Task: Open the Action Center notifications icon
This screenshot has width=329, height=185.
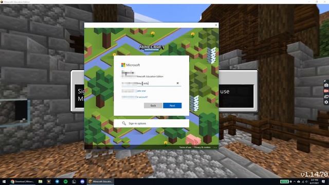Action: [x=323, y=181]
